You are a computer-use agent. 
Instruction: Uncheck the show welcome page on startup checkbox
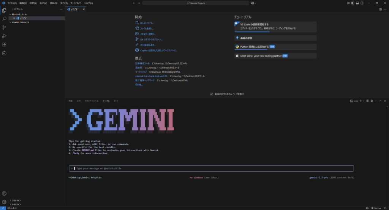[x=212, y=94]
